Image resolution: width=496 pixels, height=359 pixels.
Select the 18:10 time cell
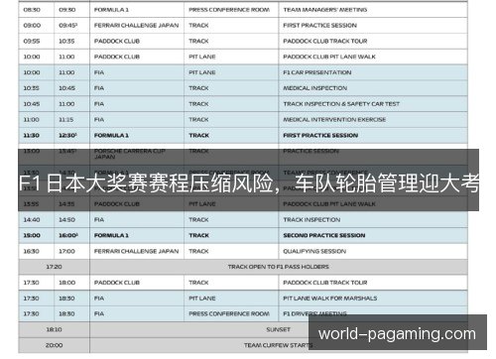[54, 329]
